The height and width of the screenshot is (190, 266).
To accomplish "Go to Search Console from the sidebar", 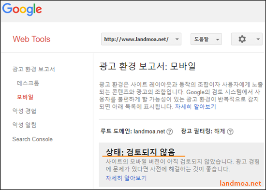I will pyautogui.click(x=32, y=139).
